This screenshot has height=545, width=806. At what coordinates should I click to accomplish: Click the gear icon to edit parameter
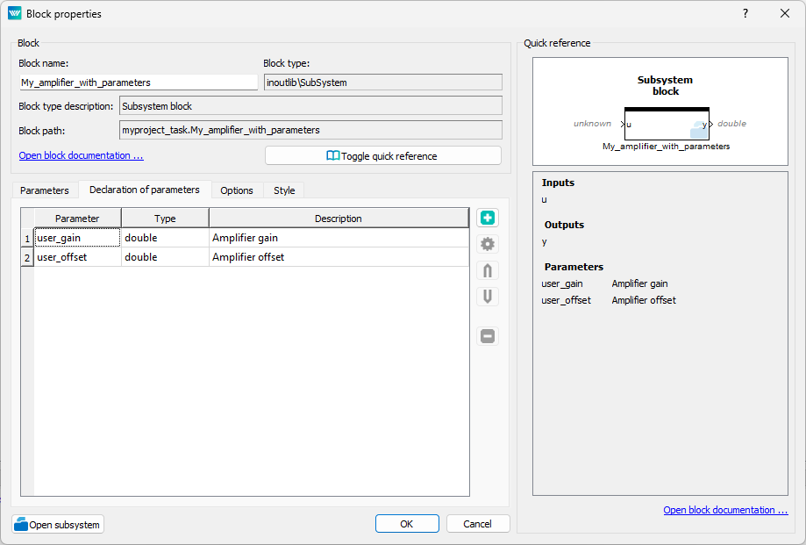pyautogui.click(x=488, y=244)
